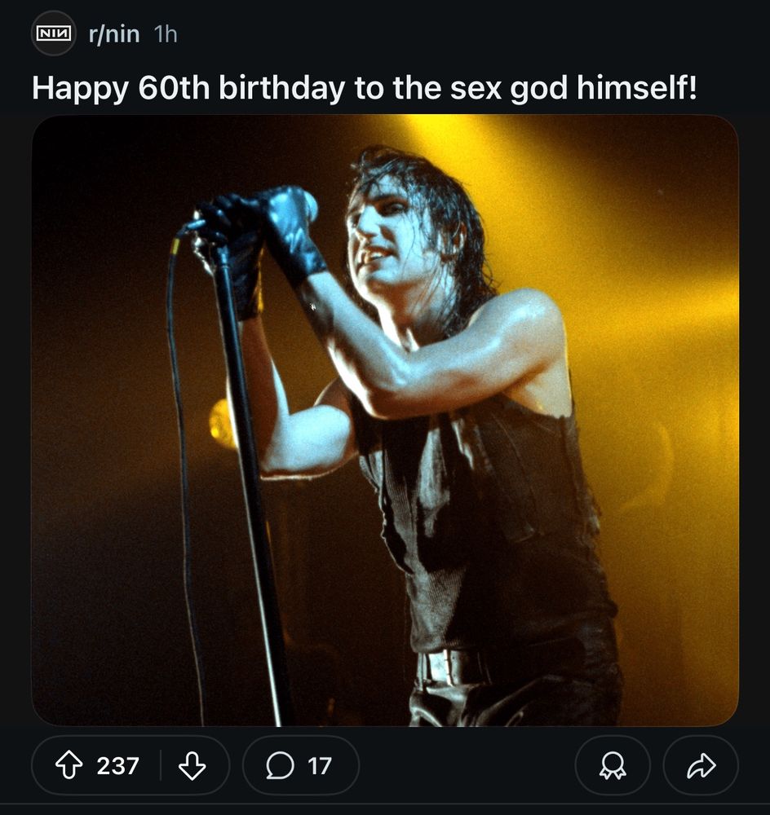This screenshot has width=770, height=815.
Task: Click the 237 vote count
Action: point(117,765)
